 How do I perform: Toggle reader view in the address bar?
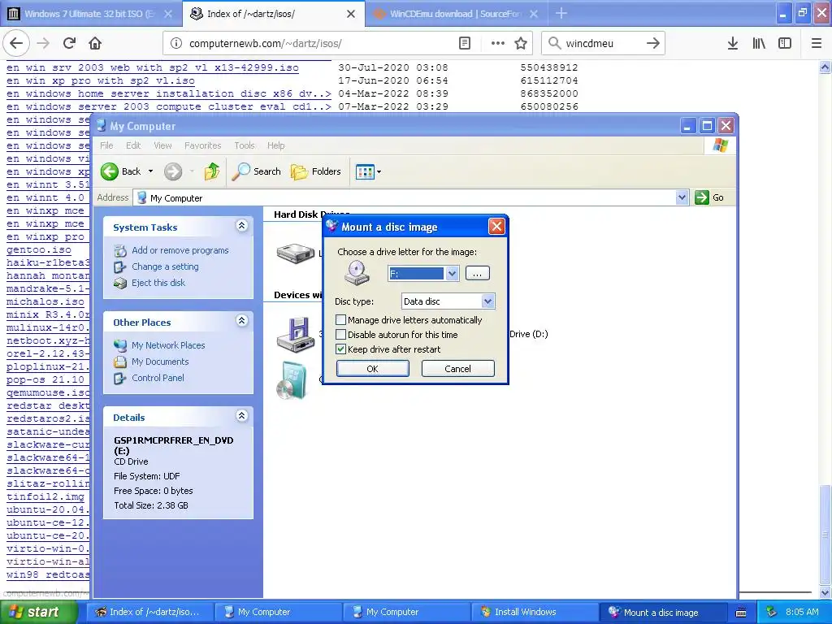(x=464, y=43)
